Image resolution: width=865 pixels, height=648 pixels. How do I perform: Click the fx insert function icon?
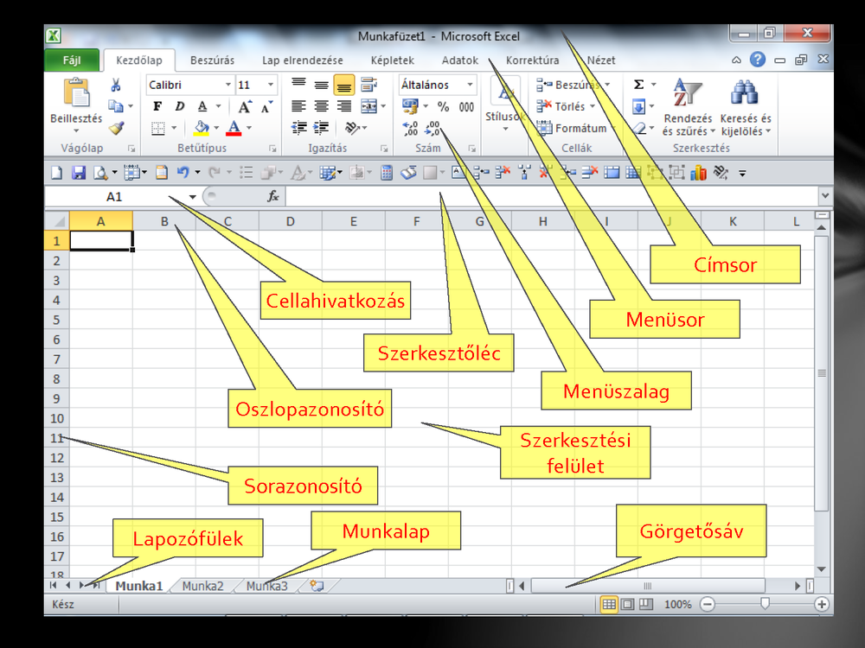273,196
